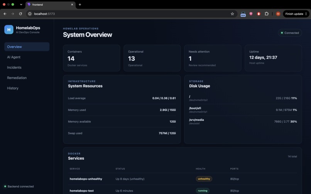The image size is (311, 194).
Task: Click the browser forward arrow
Action: [x=13, y=14]
